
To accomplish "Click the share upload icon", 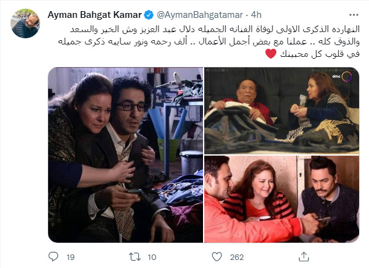I will 304,257.
